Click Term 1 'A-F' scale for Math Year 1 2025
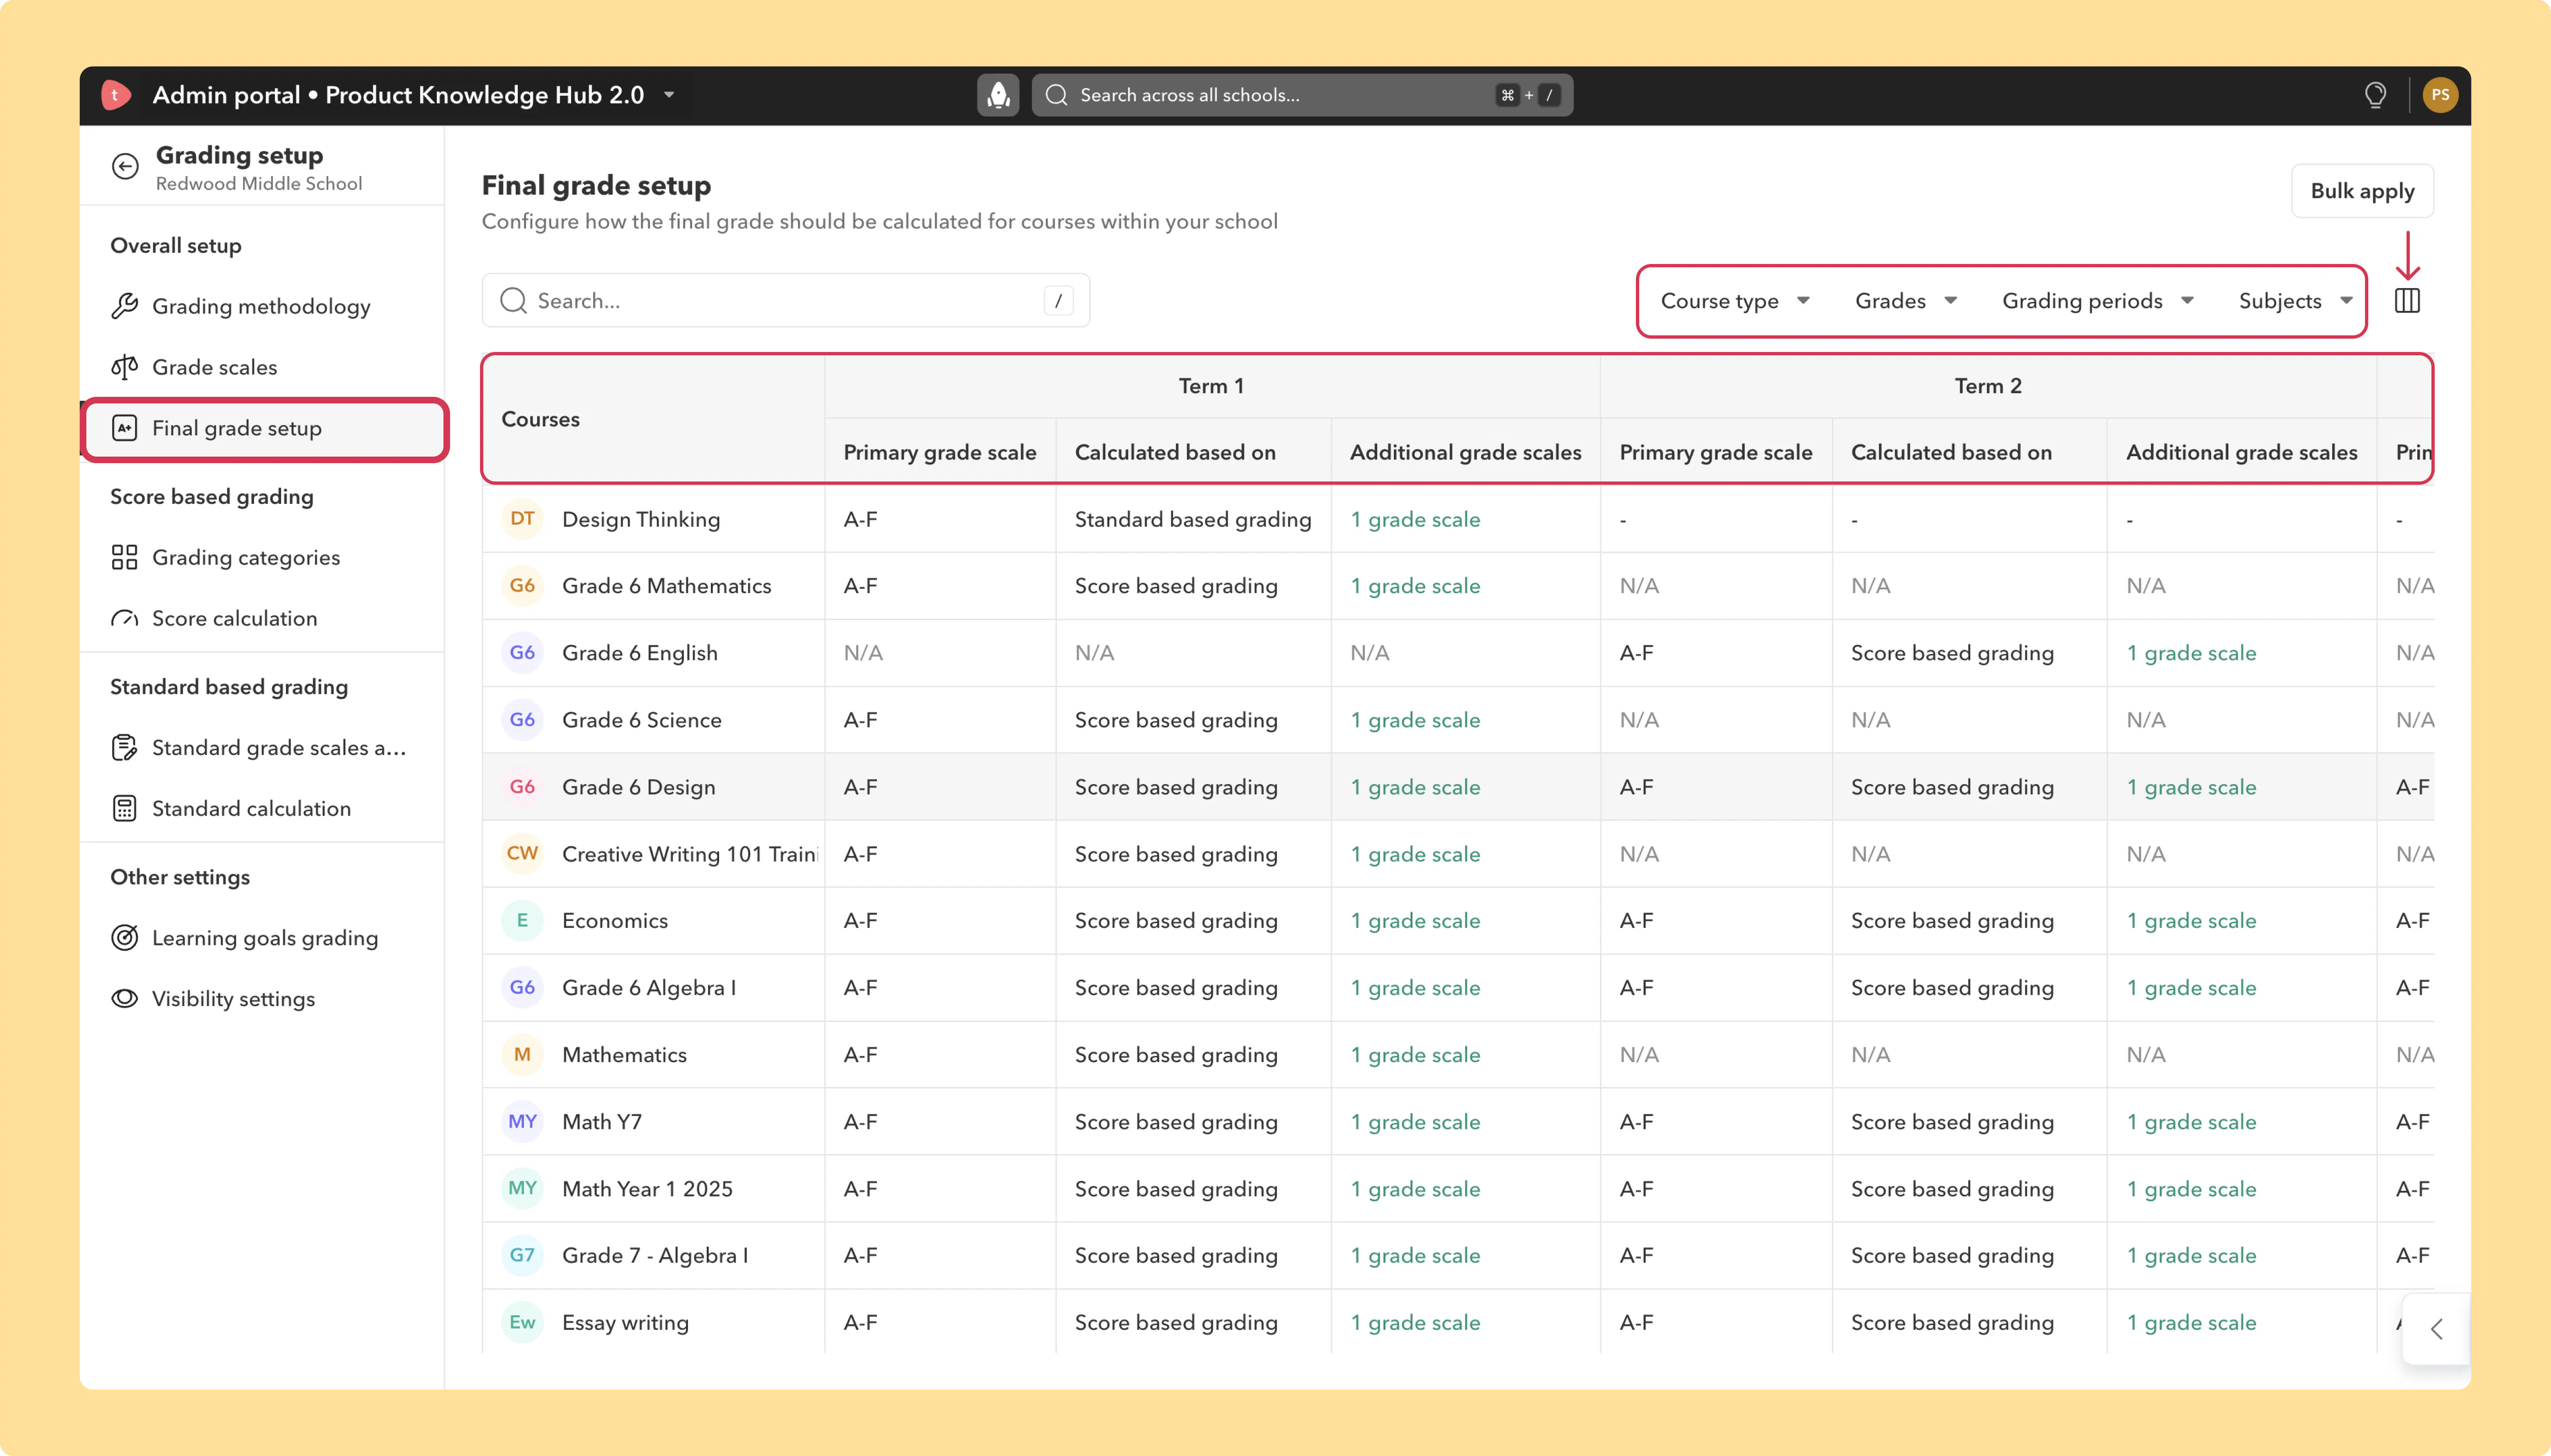 pyautogui.click(x=860, y=1189)
